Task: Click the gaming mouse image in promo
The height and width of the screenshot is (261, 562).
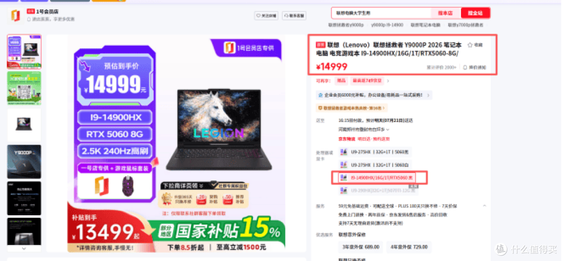Action: pos(129,186)
